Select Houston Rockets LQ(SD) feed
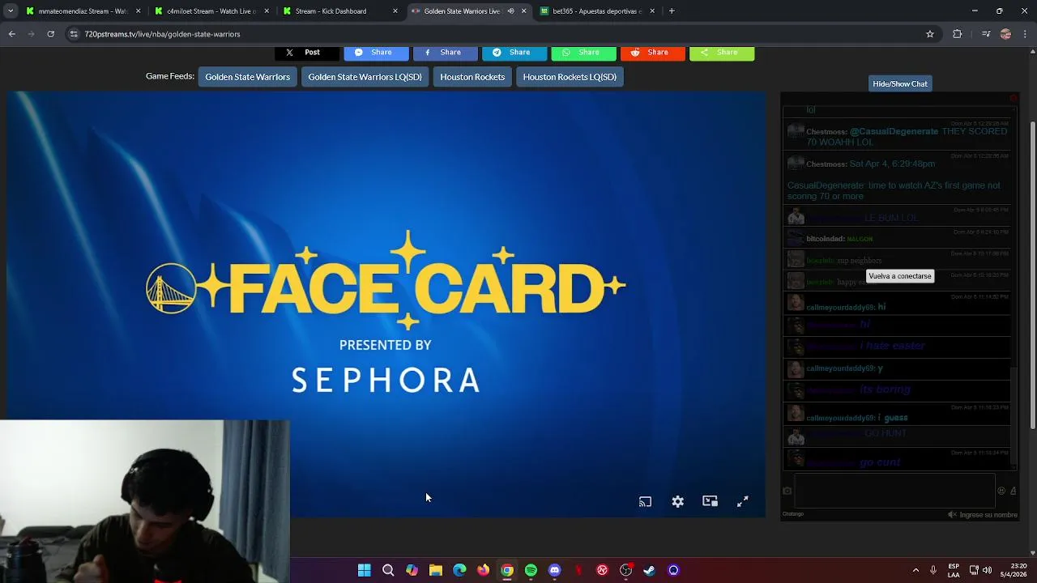1037x583 pixels. [x=570, y=77]
